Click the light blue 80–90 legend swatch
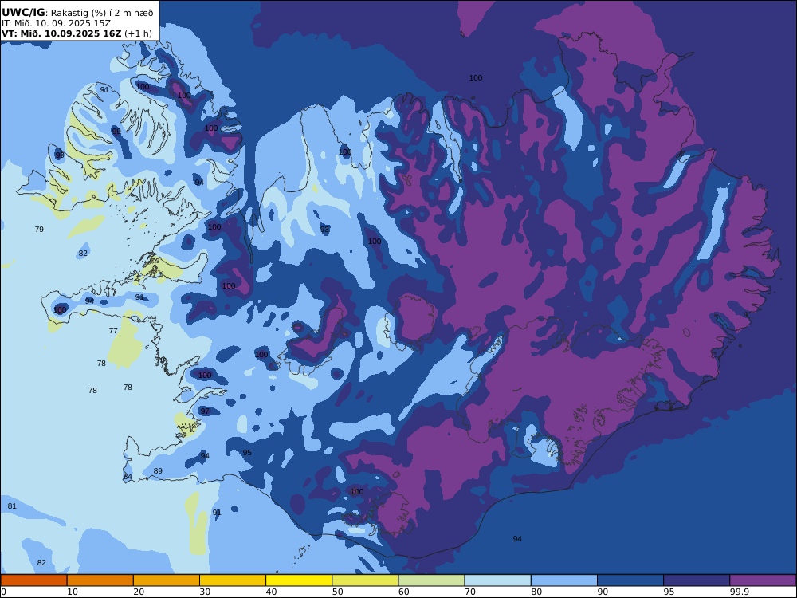 click(564, 580)
